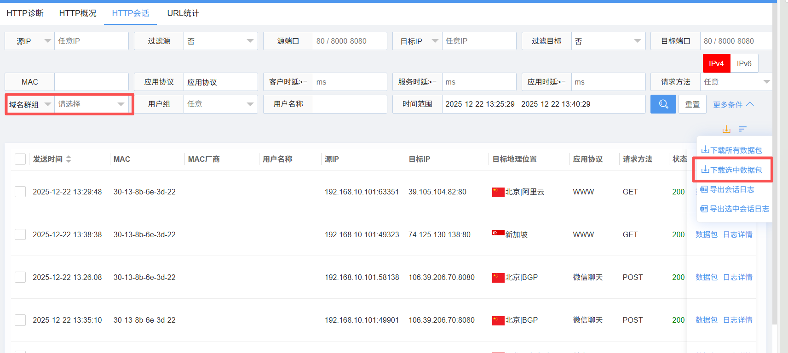
Task: Open the HTTP概况 tab
Action: (x=77, y=13)
